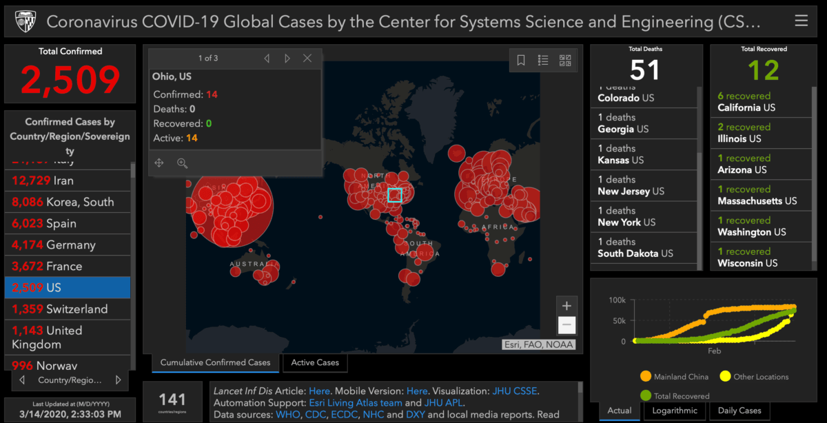Click the 141 countries/regions counter
The width and height of the screenshot is (827, 423).
pyautogui.click(x=172, y=402)
